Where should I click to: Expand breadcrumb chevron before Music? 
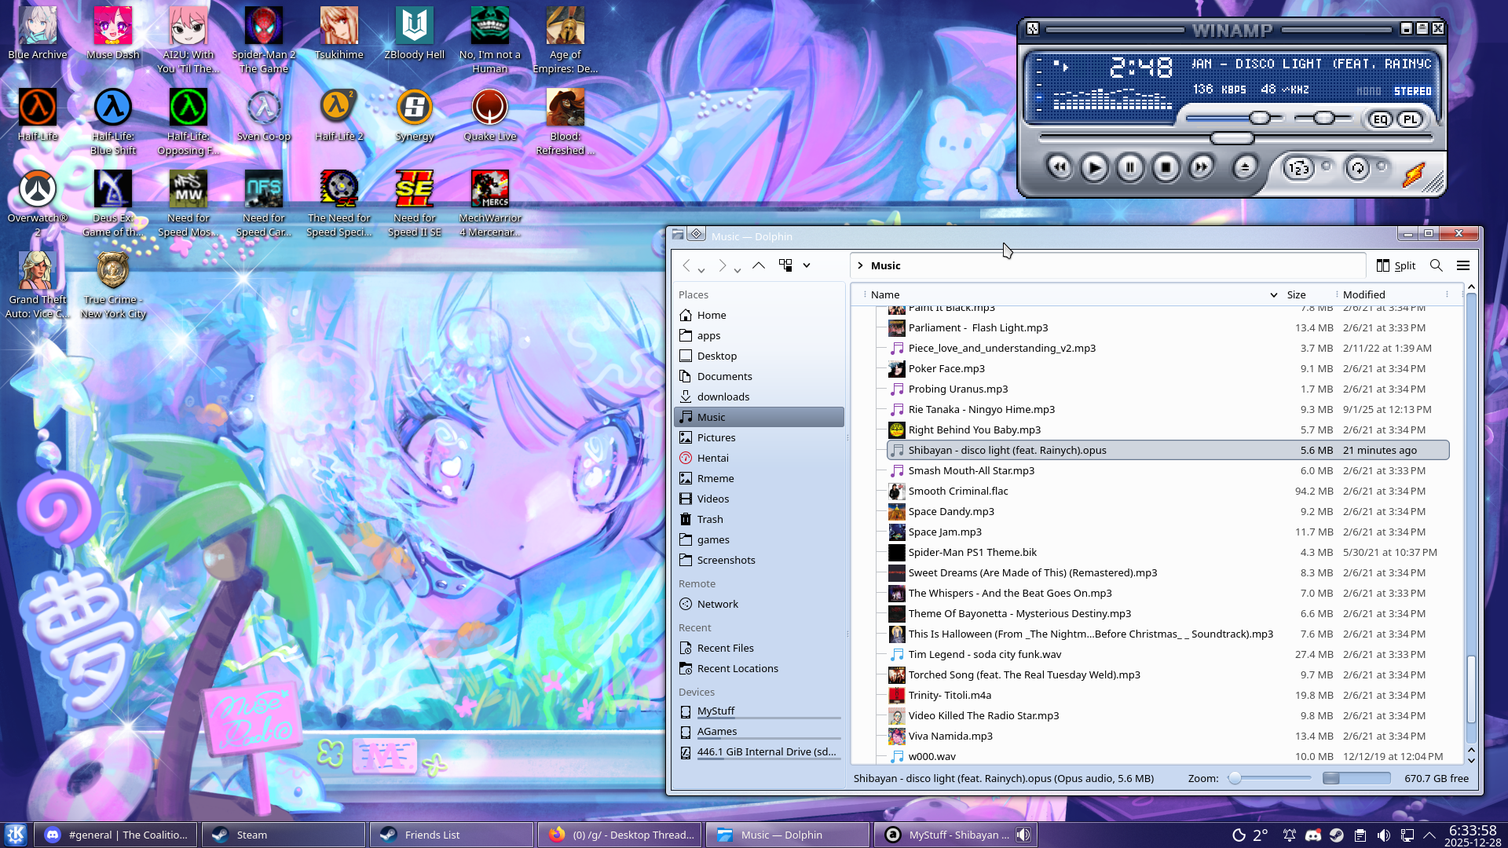860,265
